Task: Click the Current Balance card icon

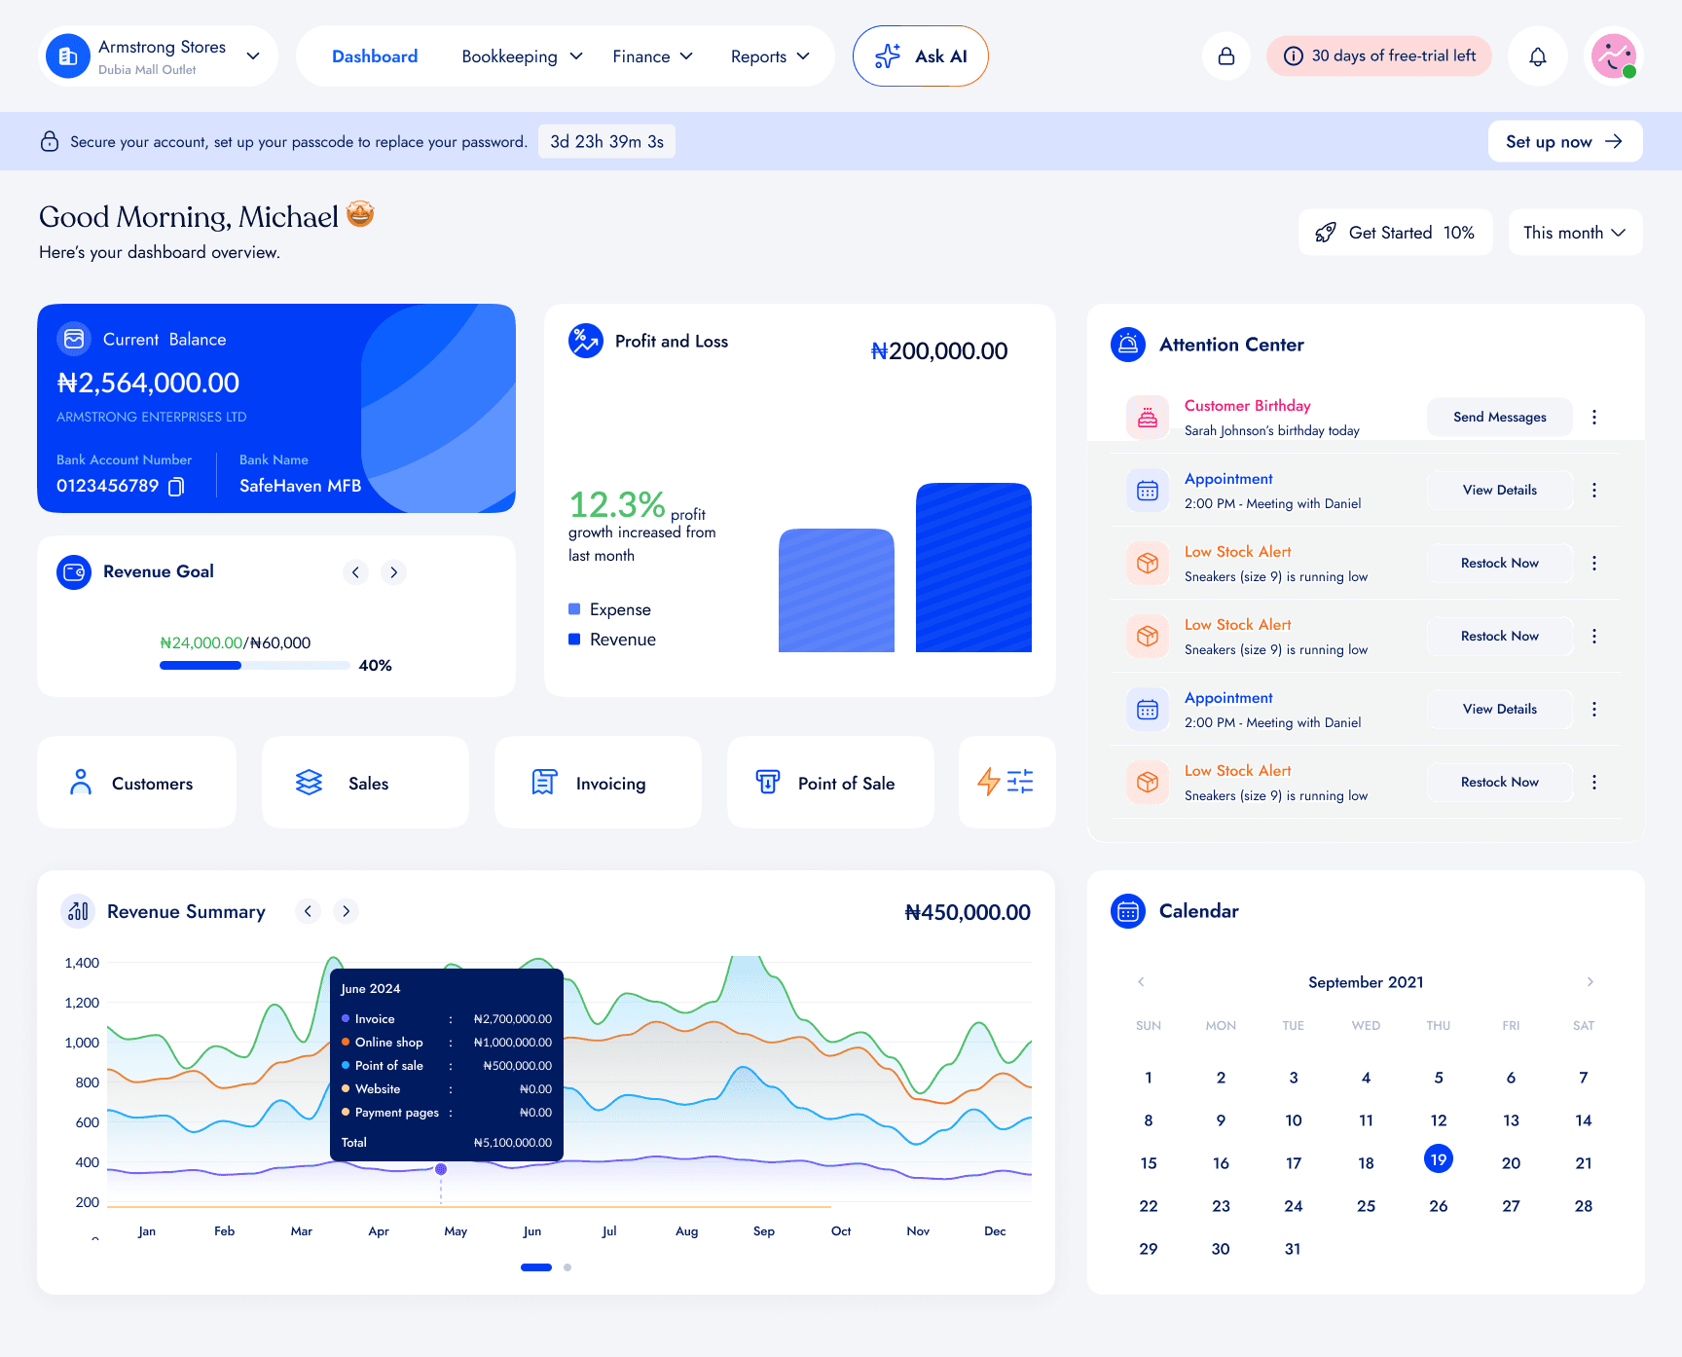Action: [x=74, y=339]
